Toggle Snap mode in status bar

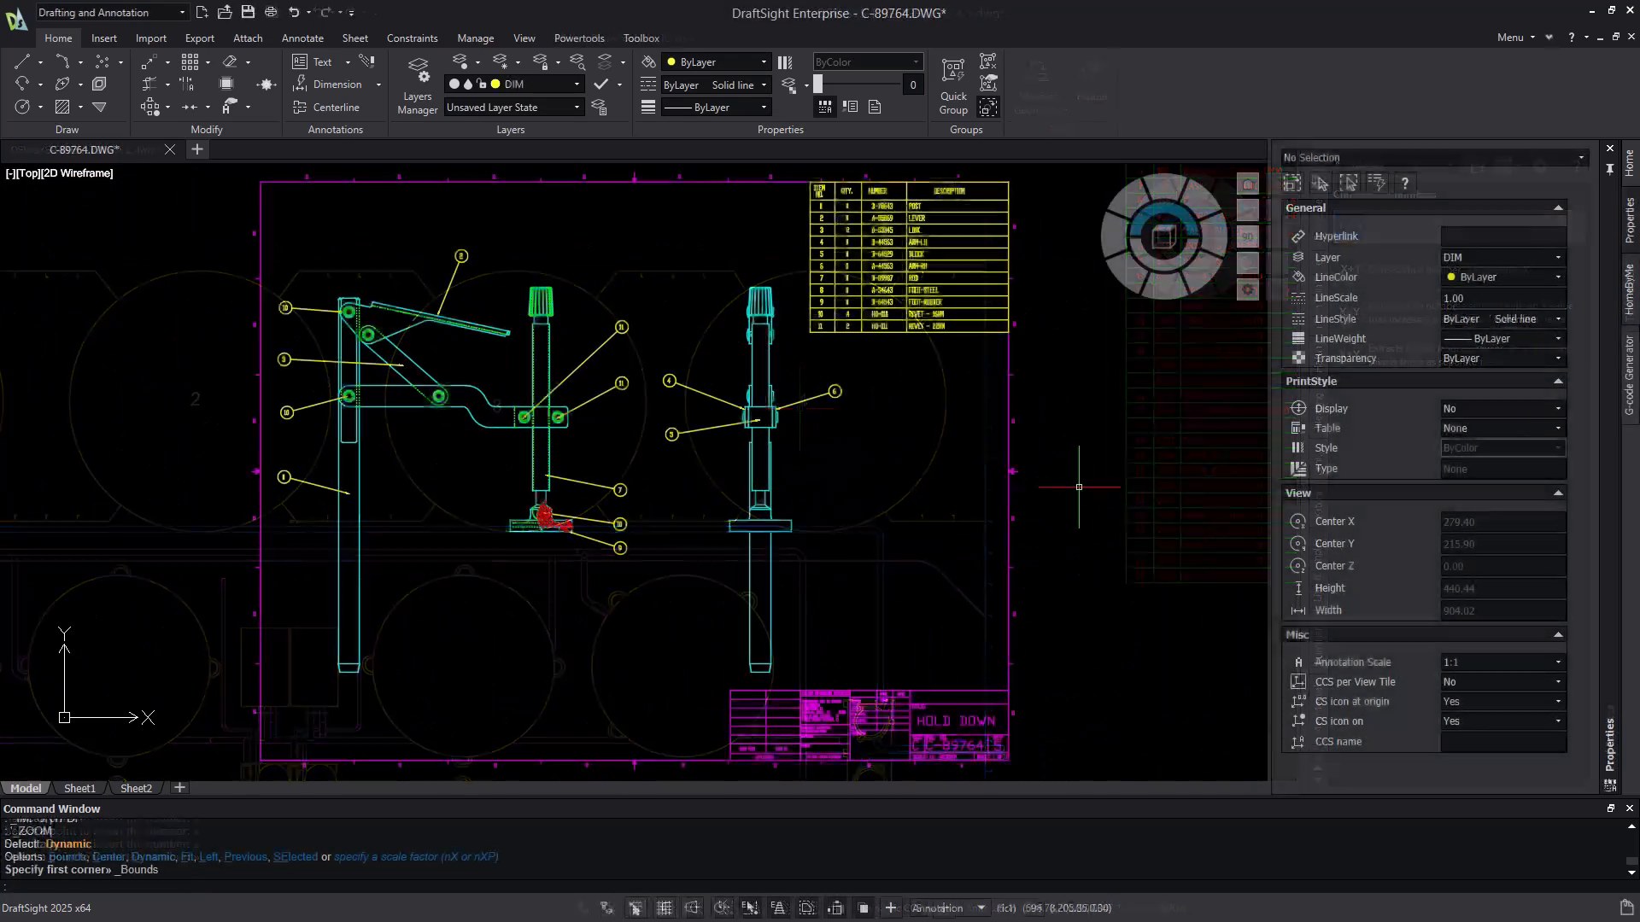[x=635, y=907]
